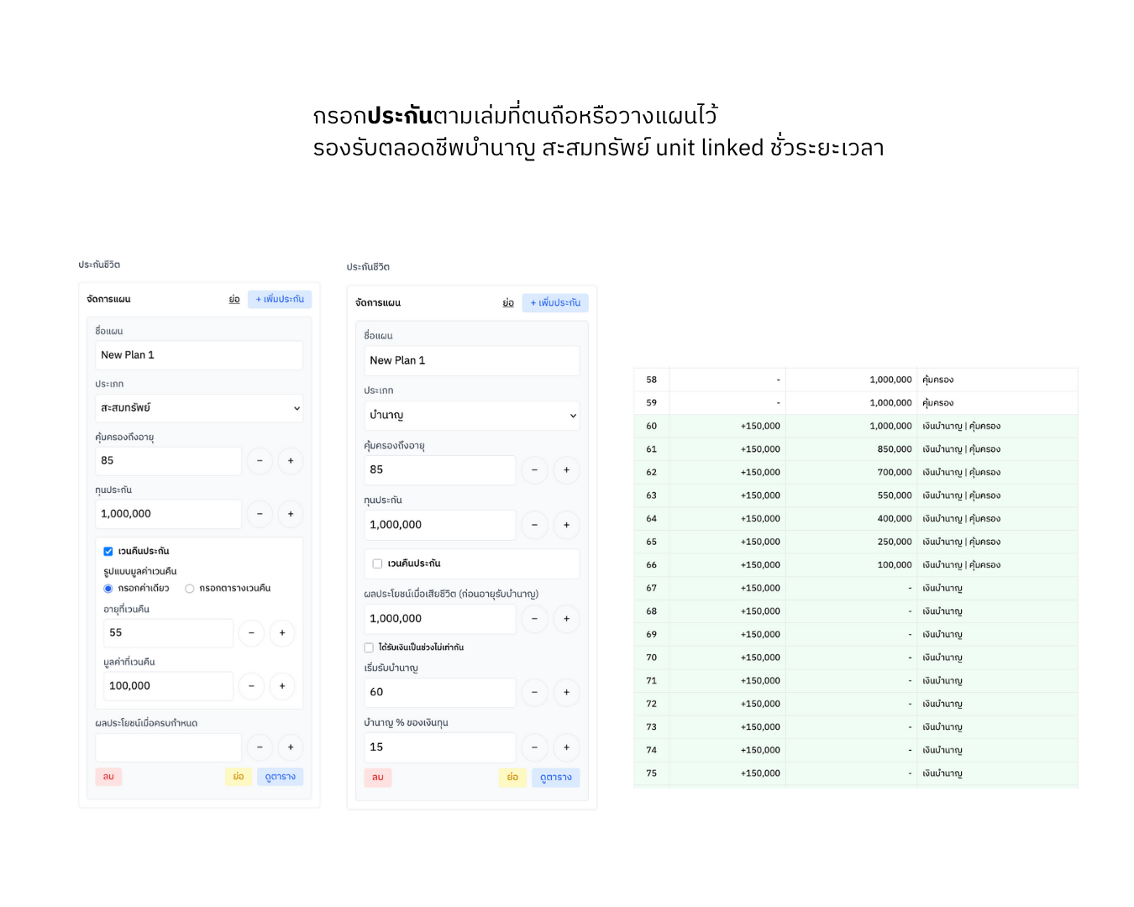Check เวนคืนประกัน in the บำนาญ plan
Viewport: 1134px width, 907px height.
(377, 564)
